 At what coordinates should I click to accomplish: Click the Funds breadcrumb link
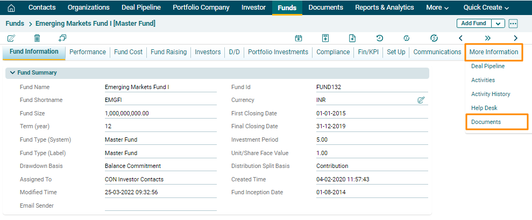coord(15,24)
